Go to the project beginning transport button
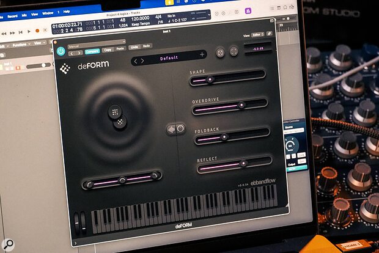 coord(21,32)
